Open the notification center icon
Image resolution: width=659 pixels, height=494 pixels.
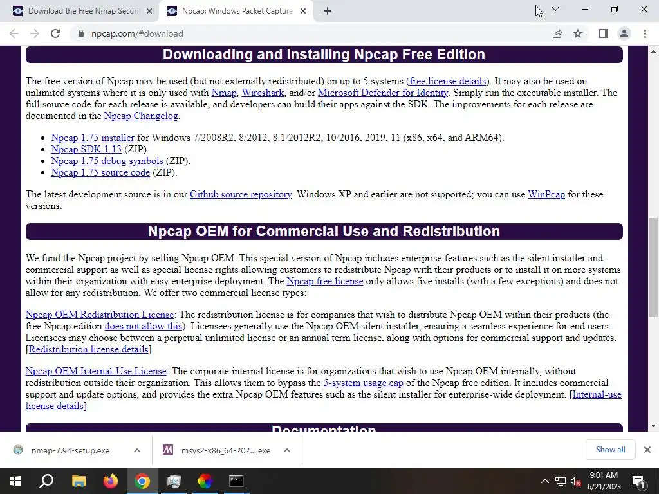point(639,481)
